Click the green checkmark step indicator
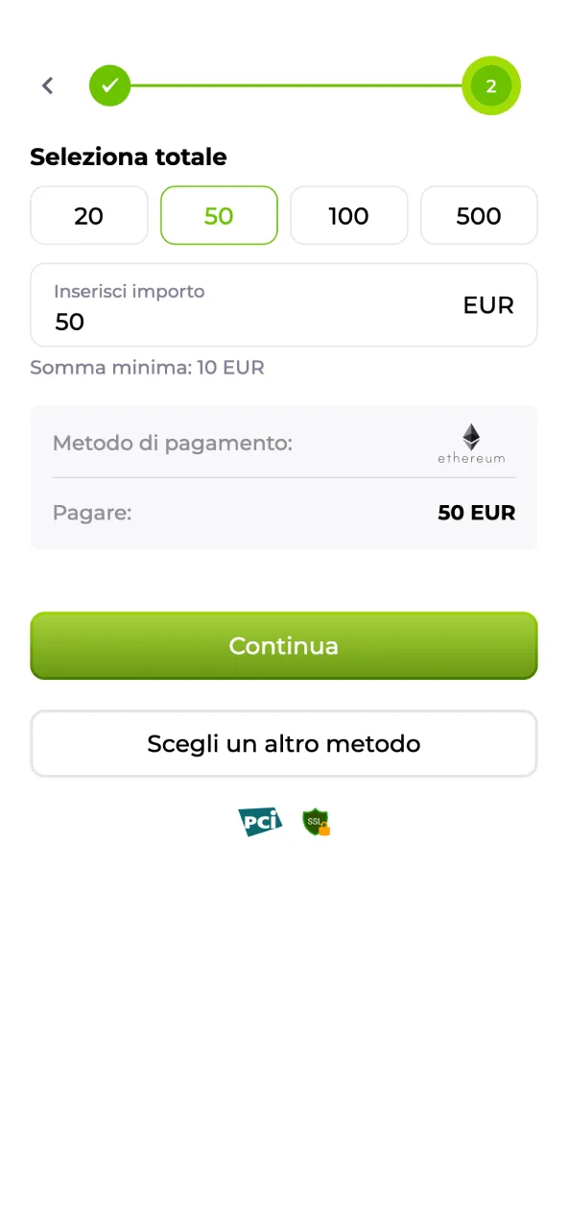568x1229 pixels. click(x=109, y=85)
